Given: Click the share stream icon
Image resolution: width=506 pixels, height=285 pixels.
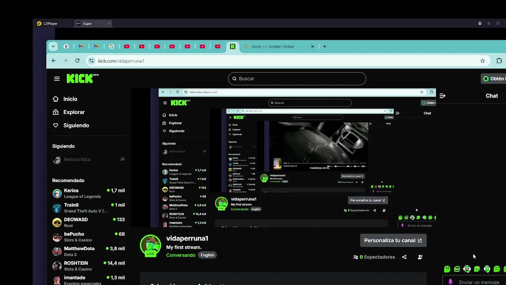Looking at the screenshot, I should pos(404,257).
